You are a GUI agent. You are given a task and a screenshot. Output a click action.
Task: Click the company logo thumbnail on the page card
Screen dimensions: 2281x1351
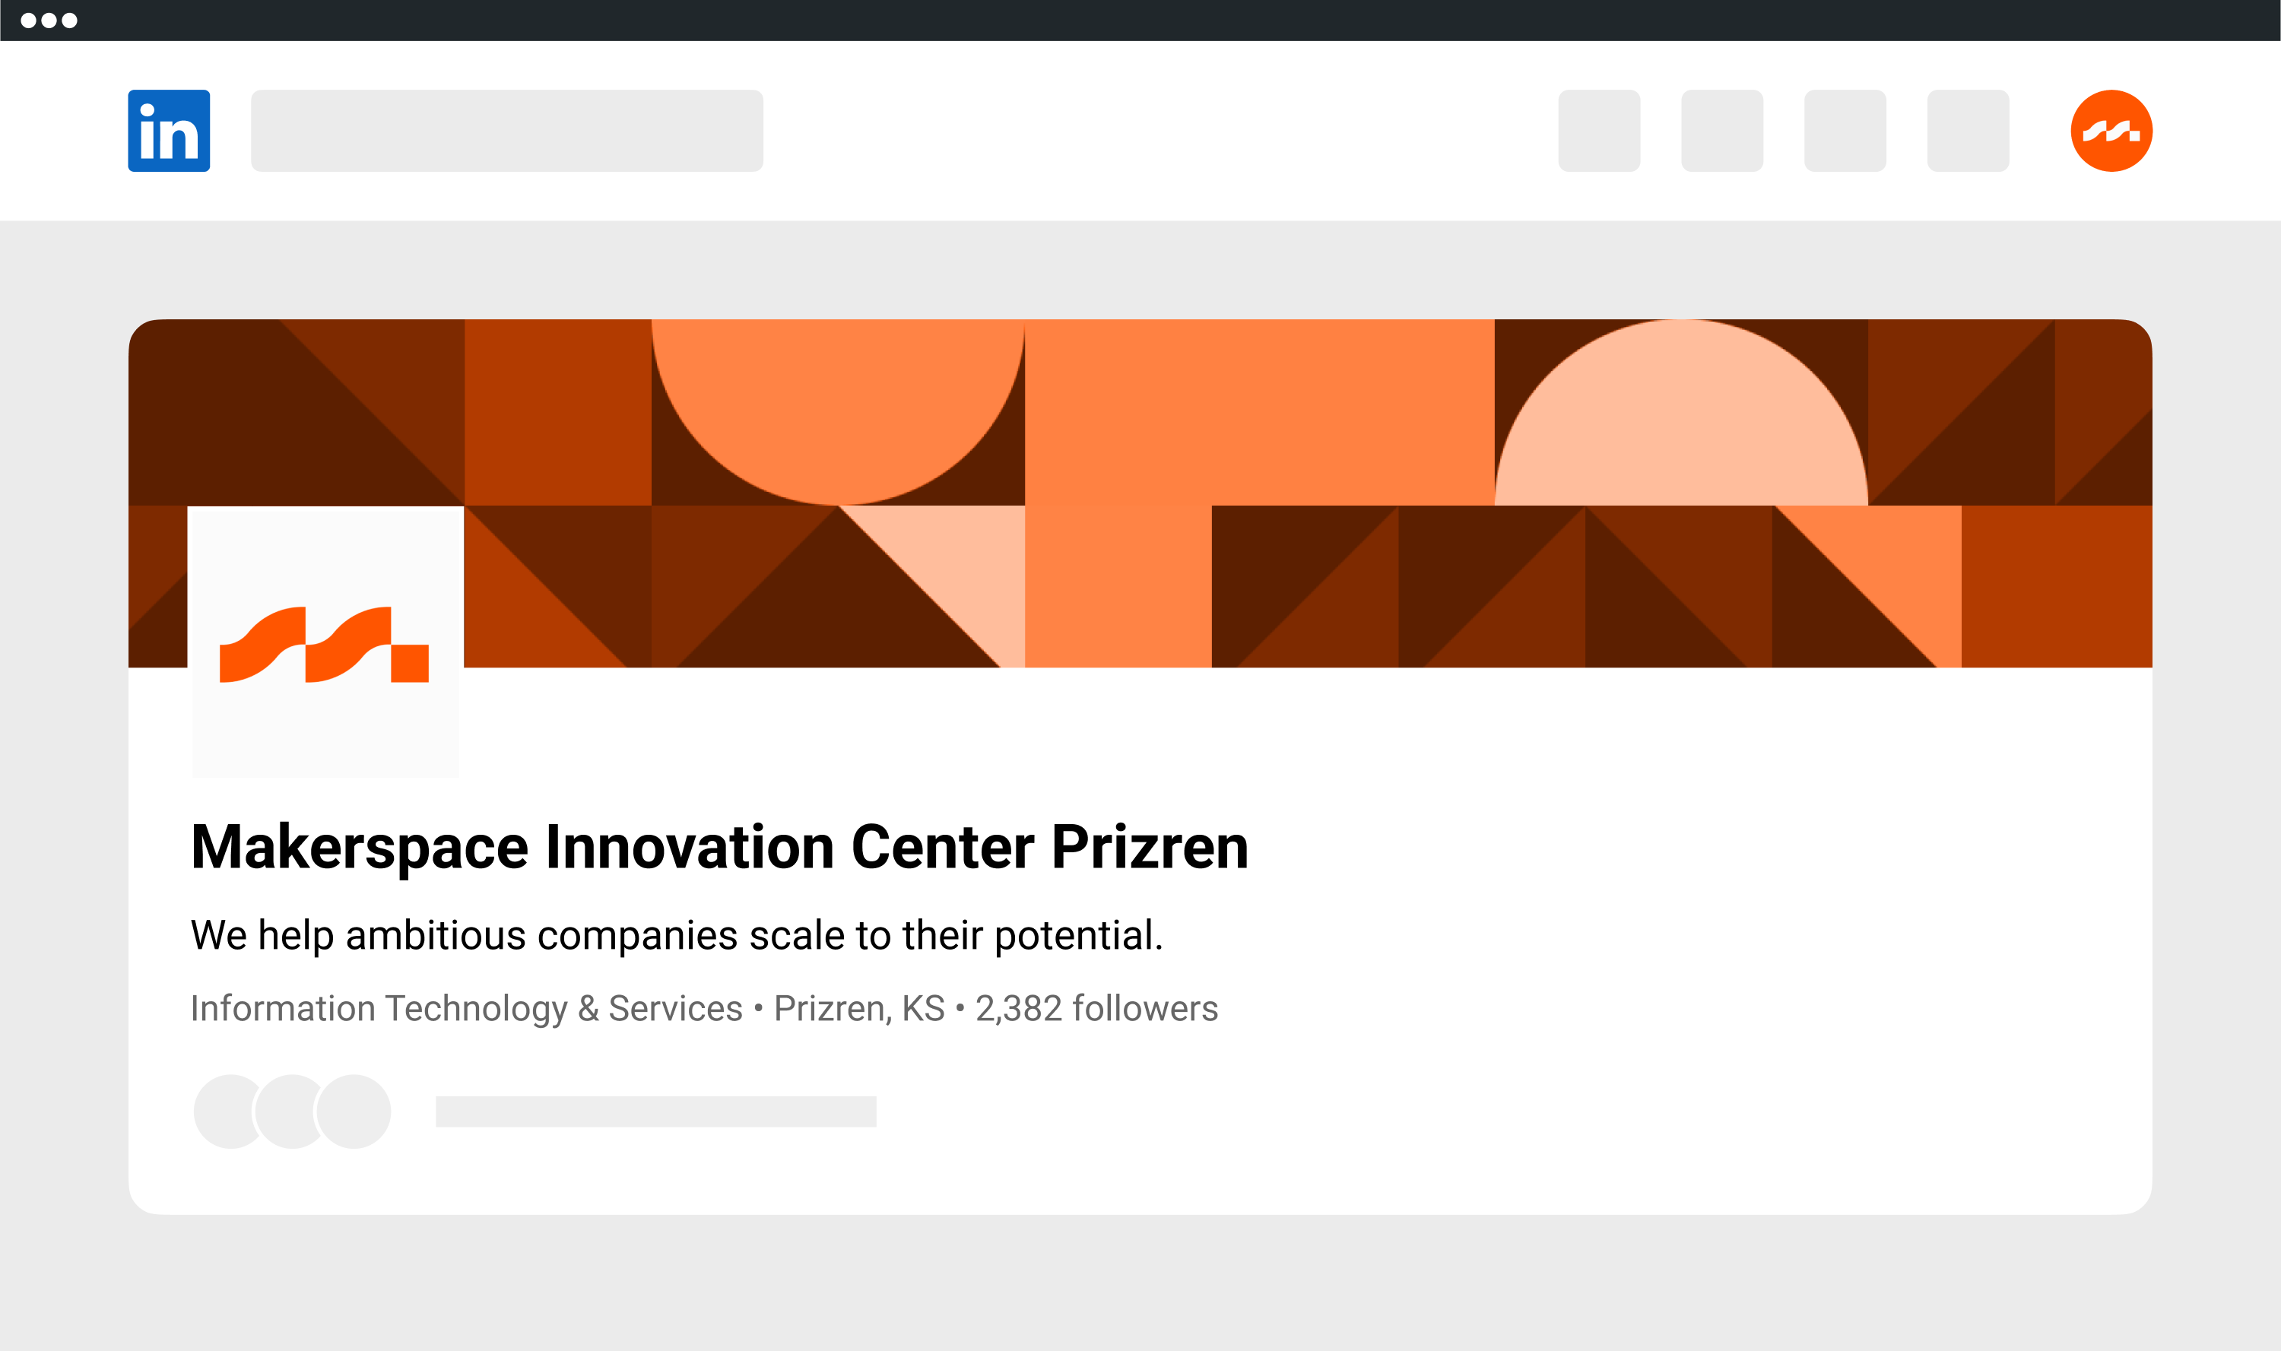[x=325, y=642]
